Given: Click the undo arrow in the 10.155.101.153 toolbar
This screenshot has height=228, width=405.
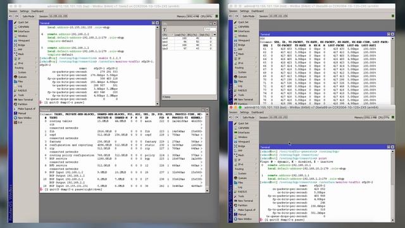Looking at the screenshot, I should coord(231,118).
